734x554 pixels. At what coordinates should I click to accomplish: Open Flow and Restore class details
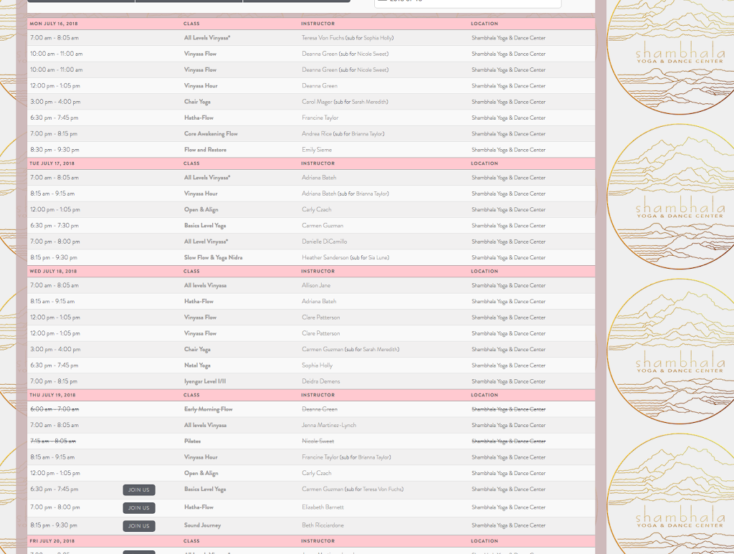pyautogui.click(x=205, y=150)
